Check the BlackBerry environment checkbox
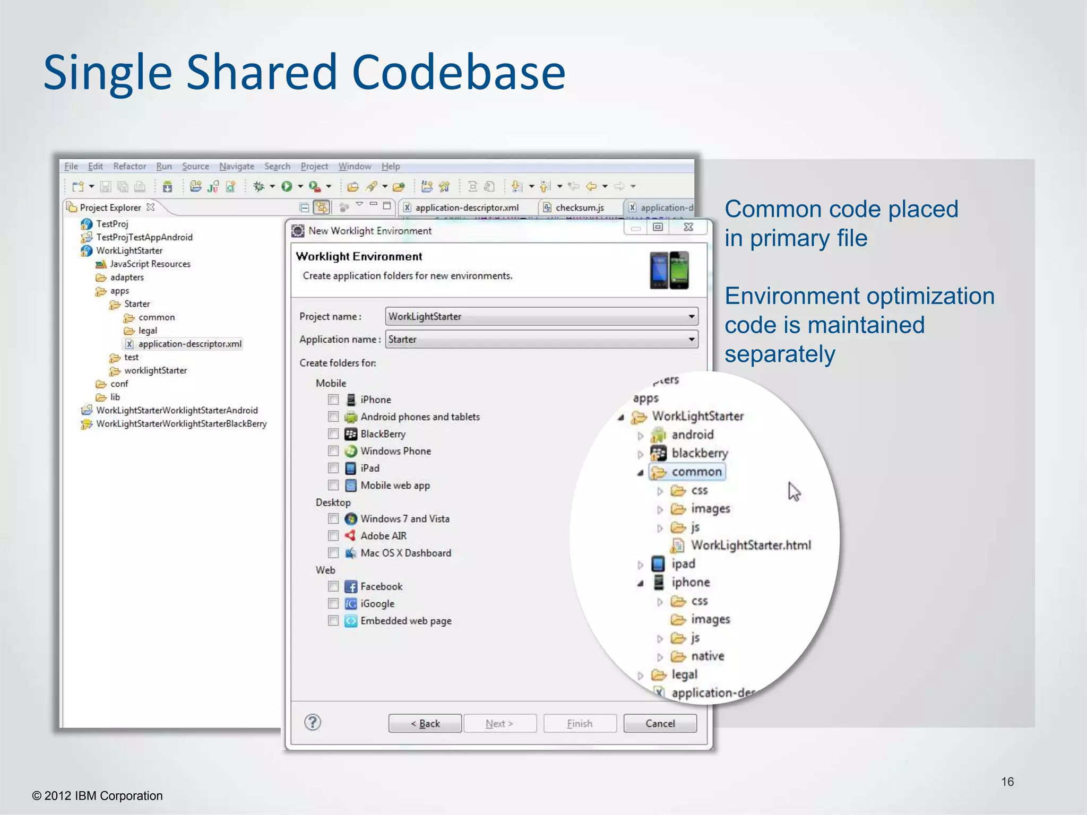Screen dimensions: 1087x815 (333, 434)
